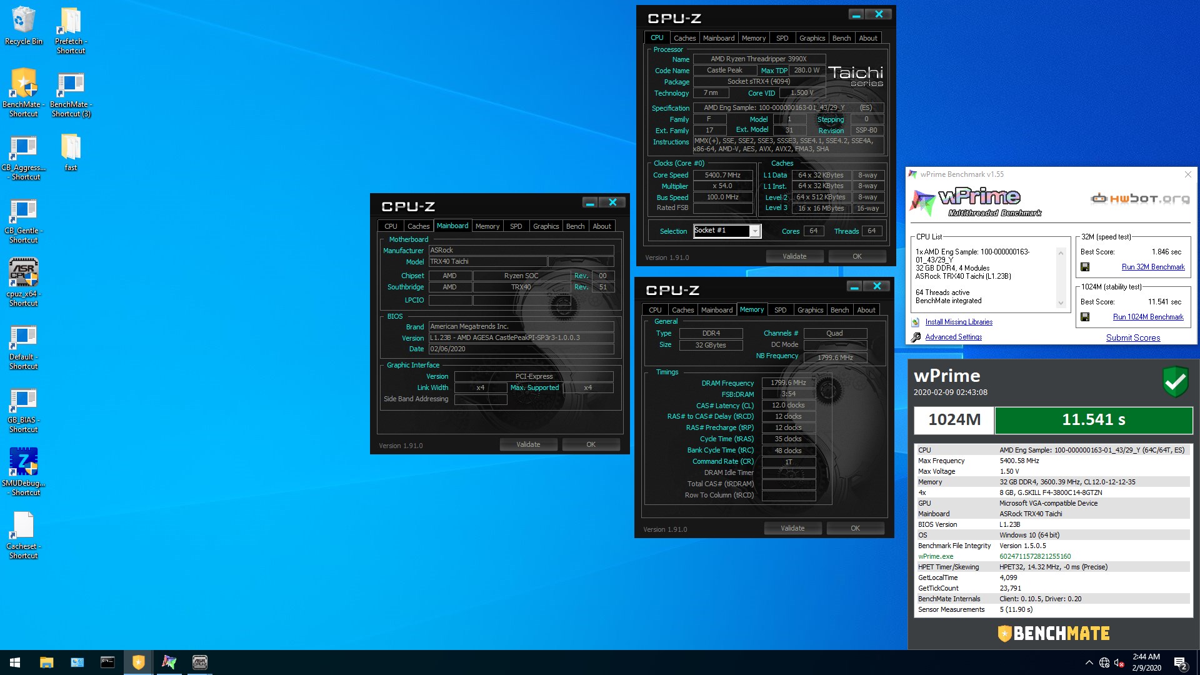Click the Graphics tab in top CPU-Z
The height and width of the screenshot is (675, 1200).
(811, 38)
